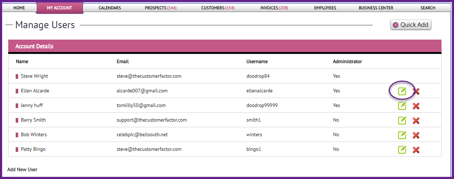The width and height of the screenshot is (454, 179).
Task: Click the name Patty Bingo
Action: coord(33,149)
